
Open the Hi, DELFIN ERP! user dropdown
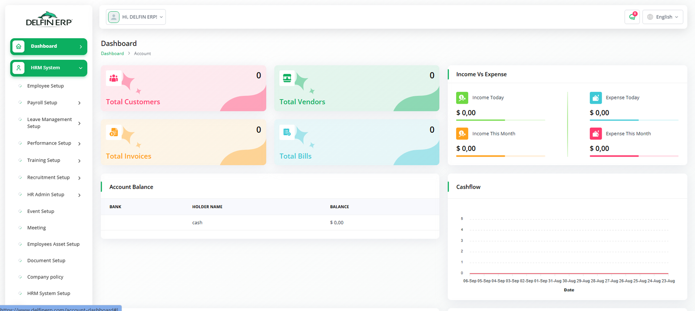tap(136, 17)
